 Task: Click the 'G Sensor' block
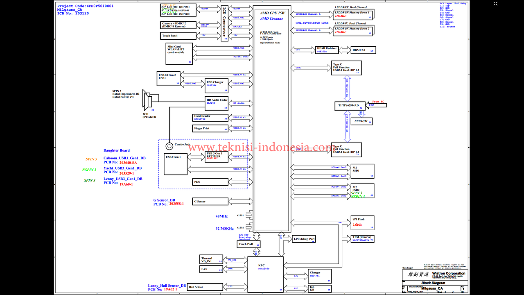pyautogui.click(x=210, y=202)
